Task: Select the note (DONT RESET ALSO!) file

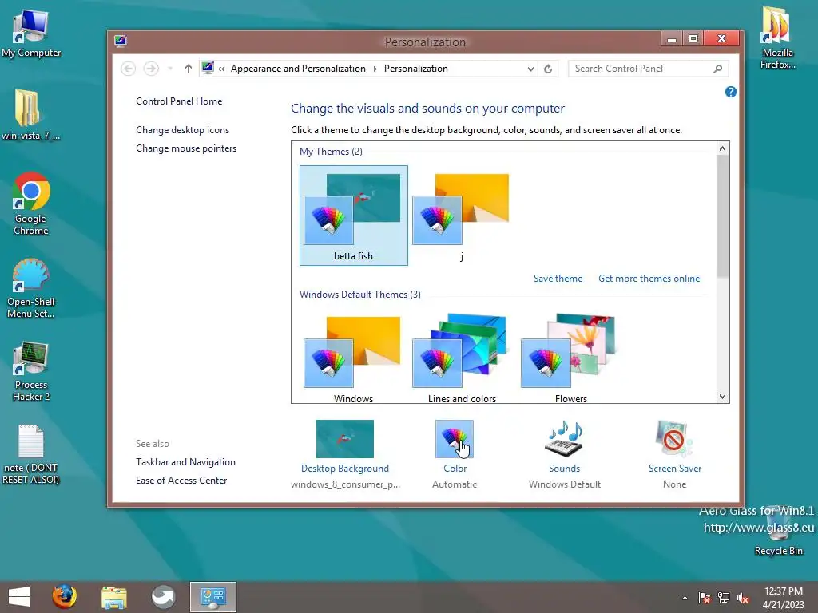Action: click(x=31, y=454)
